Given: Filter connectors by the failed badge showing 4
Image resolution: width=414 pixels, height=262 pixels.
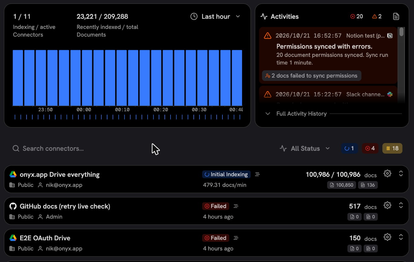Looking at the screenshot, I should pos(370,148).
